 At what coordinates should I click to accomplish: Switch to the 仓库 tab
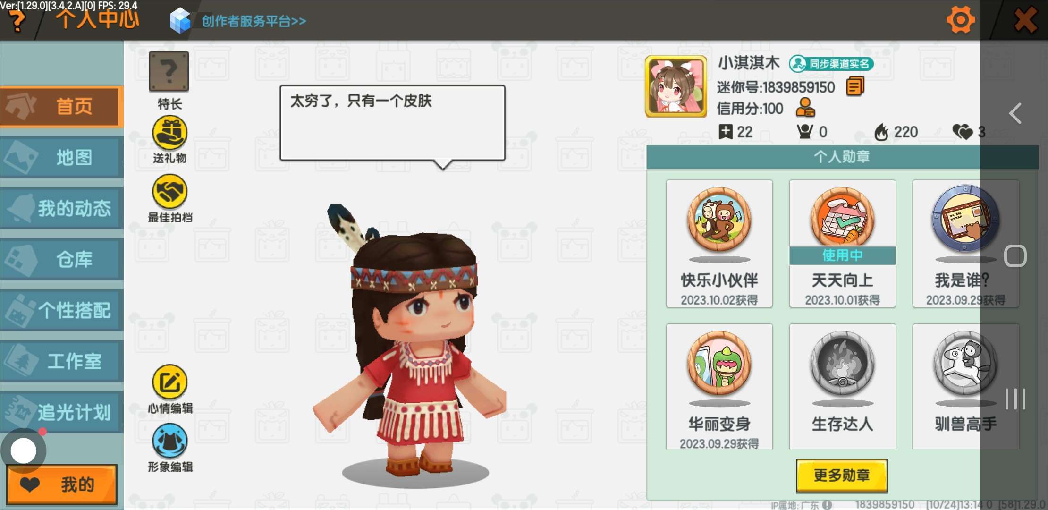(62, 259)
